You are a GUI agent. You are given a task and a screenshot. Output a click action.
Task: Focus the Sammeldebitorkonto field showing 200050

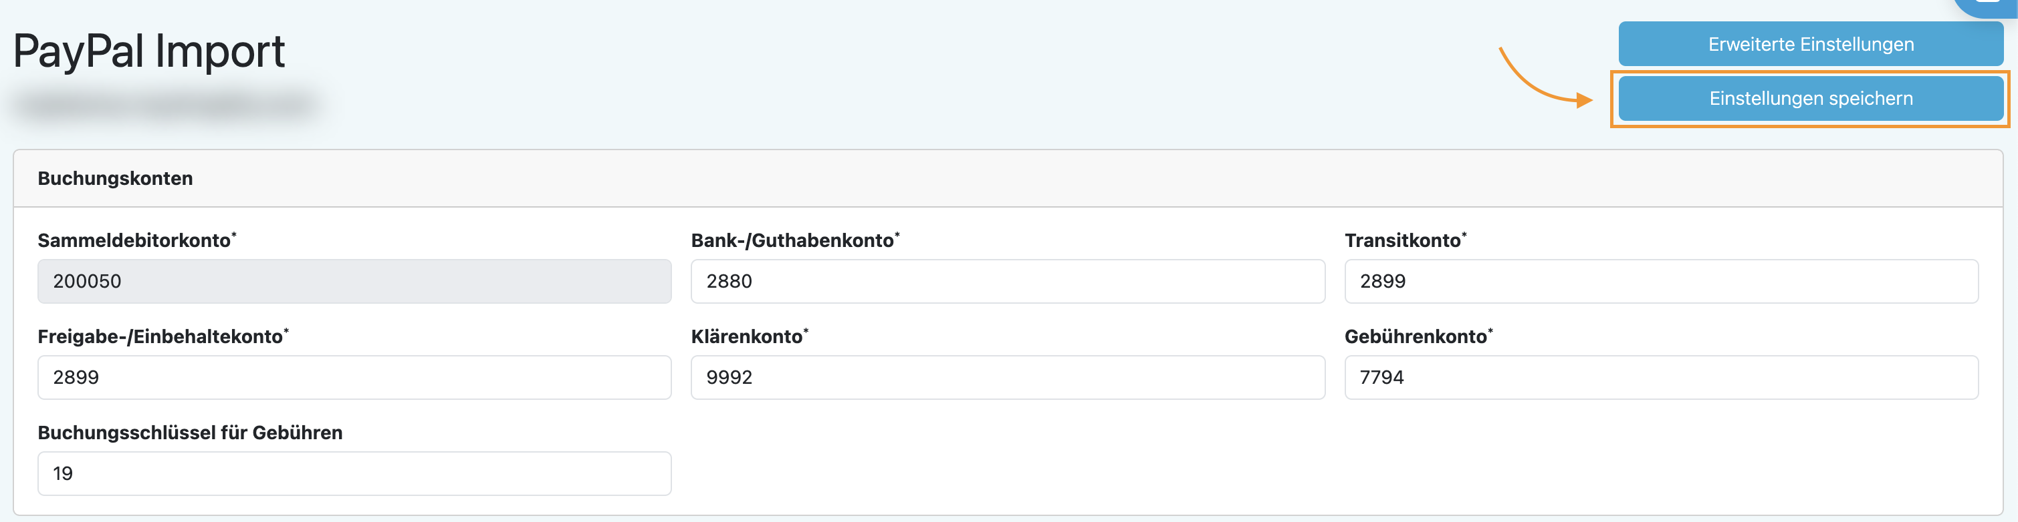point(354,281)
